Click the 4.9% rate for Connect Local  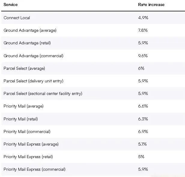[143, 18]
